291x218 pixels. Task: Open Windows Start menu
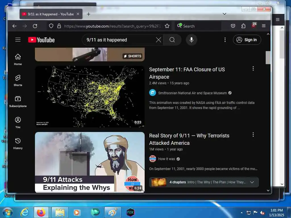(8, 212)
